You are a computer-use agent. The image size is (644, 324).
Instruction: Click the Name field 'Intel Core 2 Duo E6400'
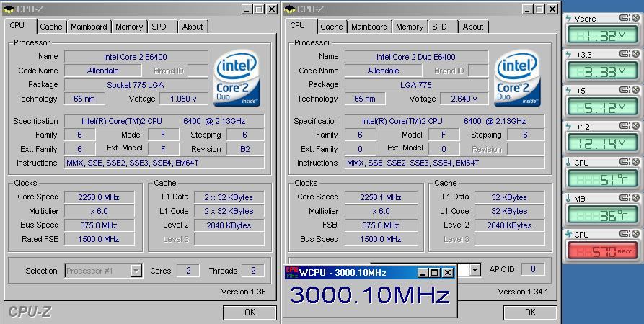point(416,57)
